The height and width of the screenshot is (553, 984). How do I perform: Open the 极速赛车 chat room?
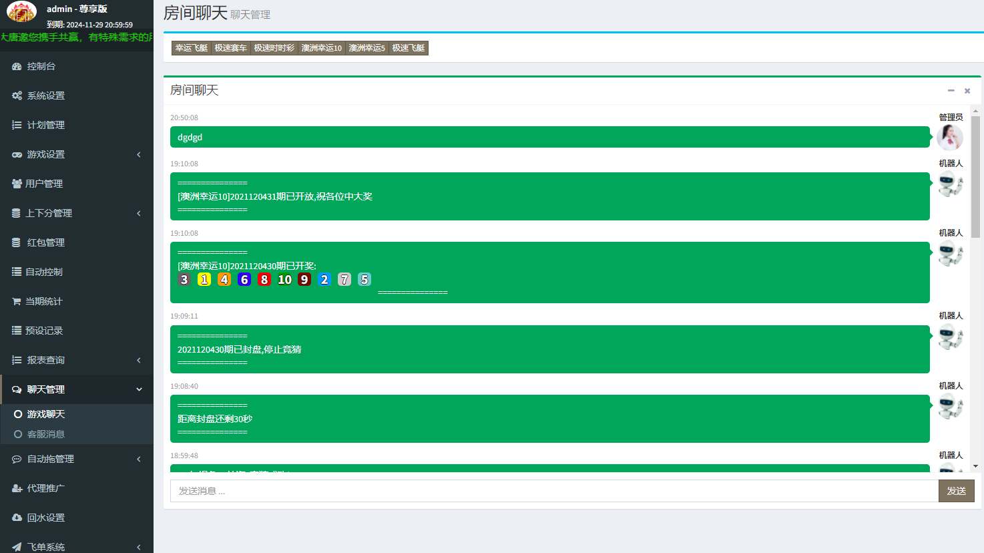230,48
